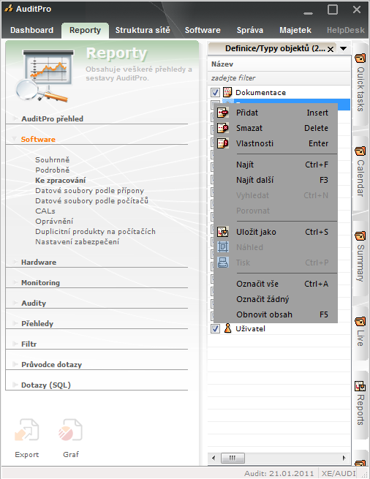The height and width of the screenshot is (479, 370).
Task: Click the Název column header
Action: coord(279,64)
